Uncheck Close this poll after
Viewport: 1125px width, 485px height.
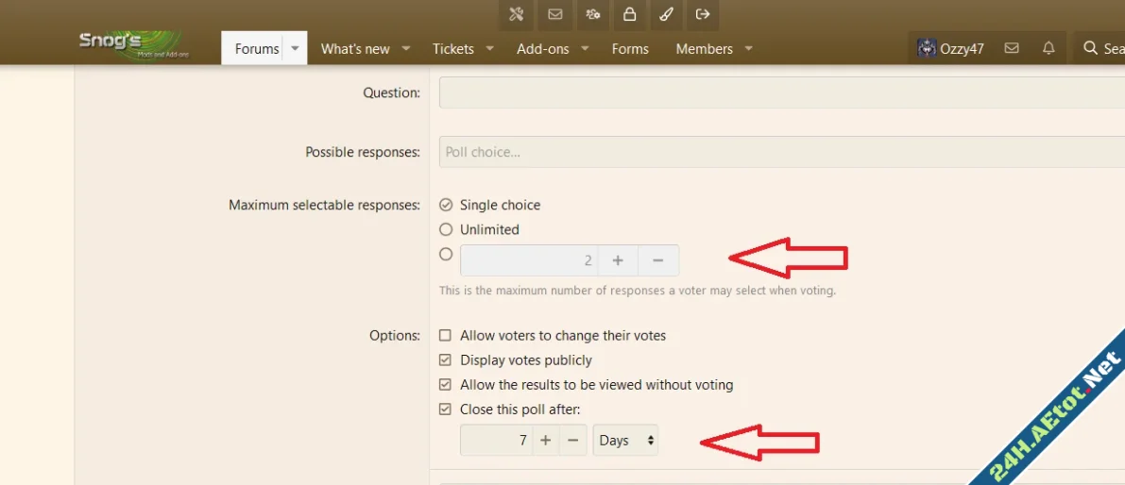point(446,410)
